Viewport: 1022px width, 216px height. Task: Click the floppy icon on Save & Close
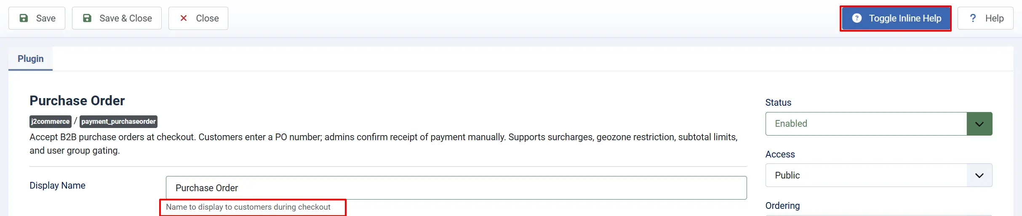coord(87,18)
